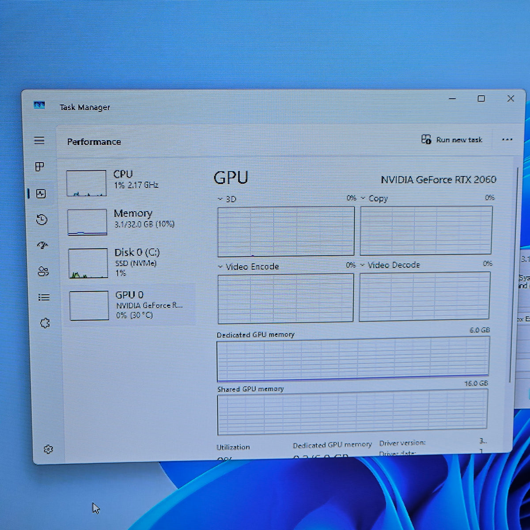Click the NVIDIA GeForce RTX 2060 title
530x530 pixels.
point(439,180)
